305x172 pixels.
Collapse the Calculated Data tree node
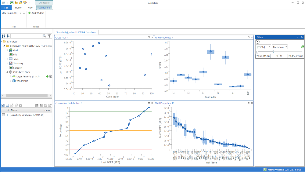[x=7, y=72]
